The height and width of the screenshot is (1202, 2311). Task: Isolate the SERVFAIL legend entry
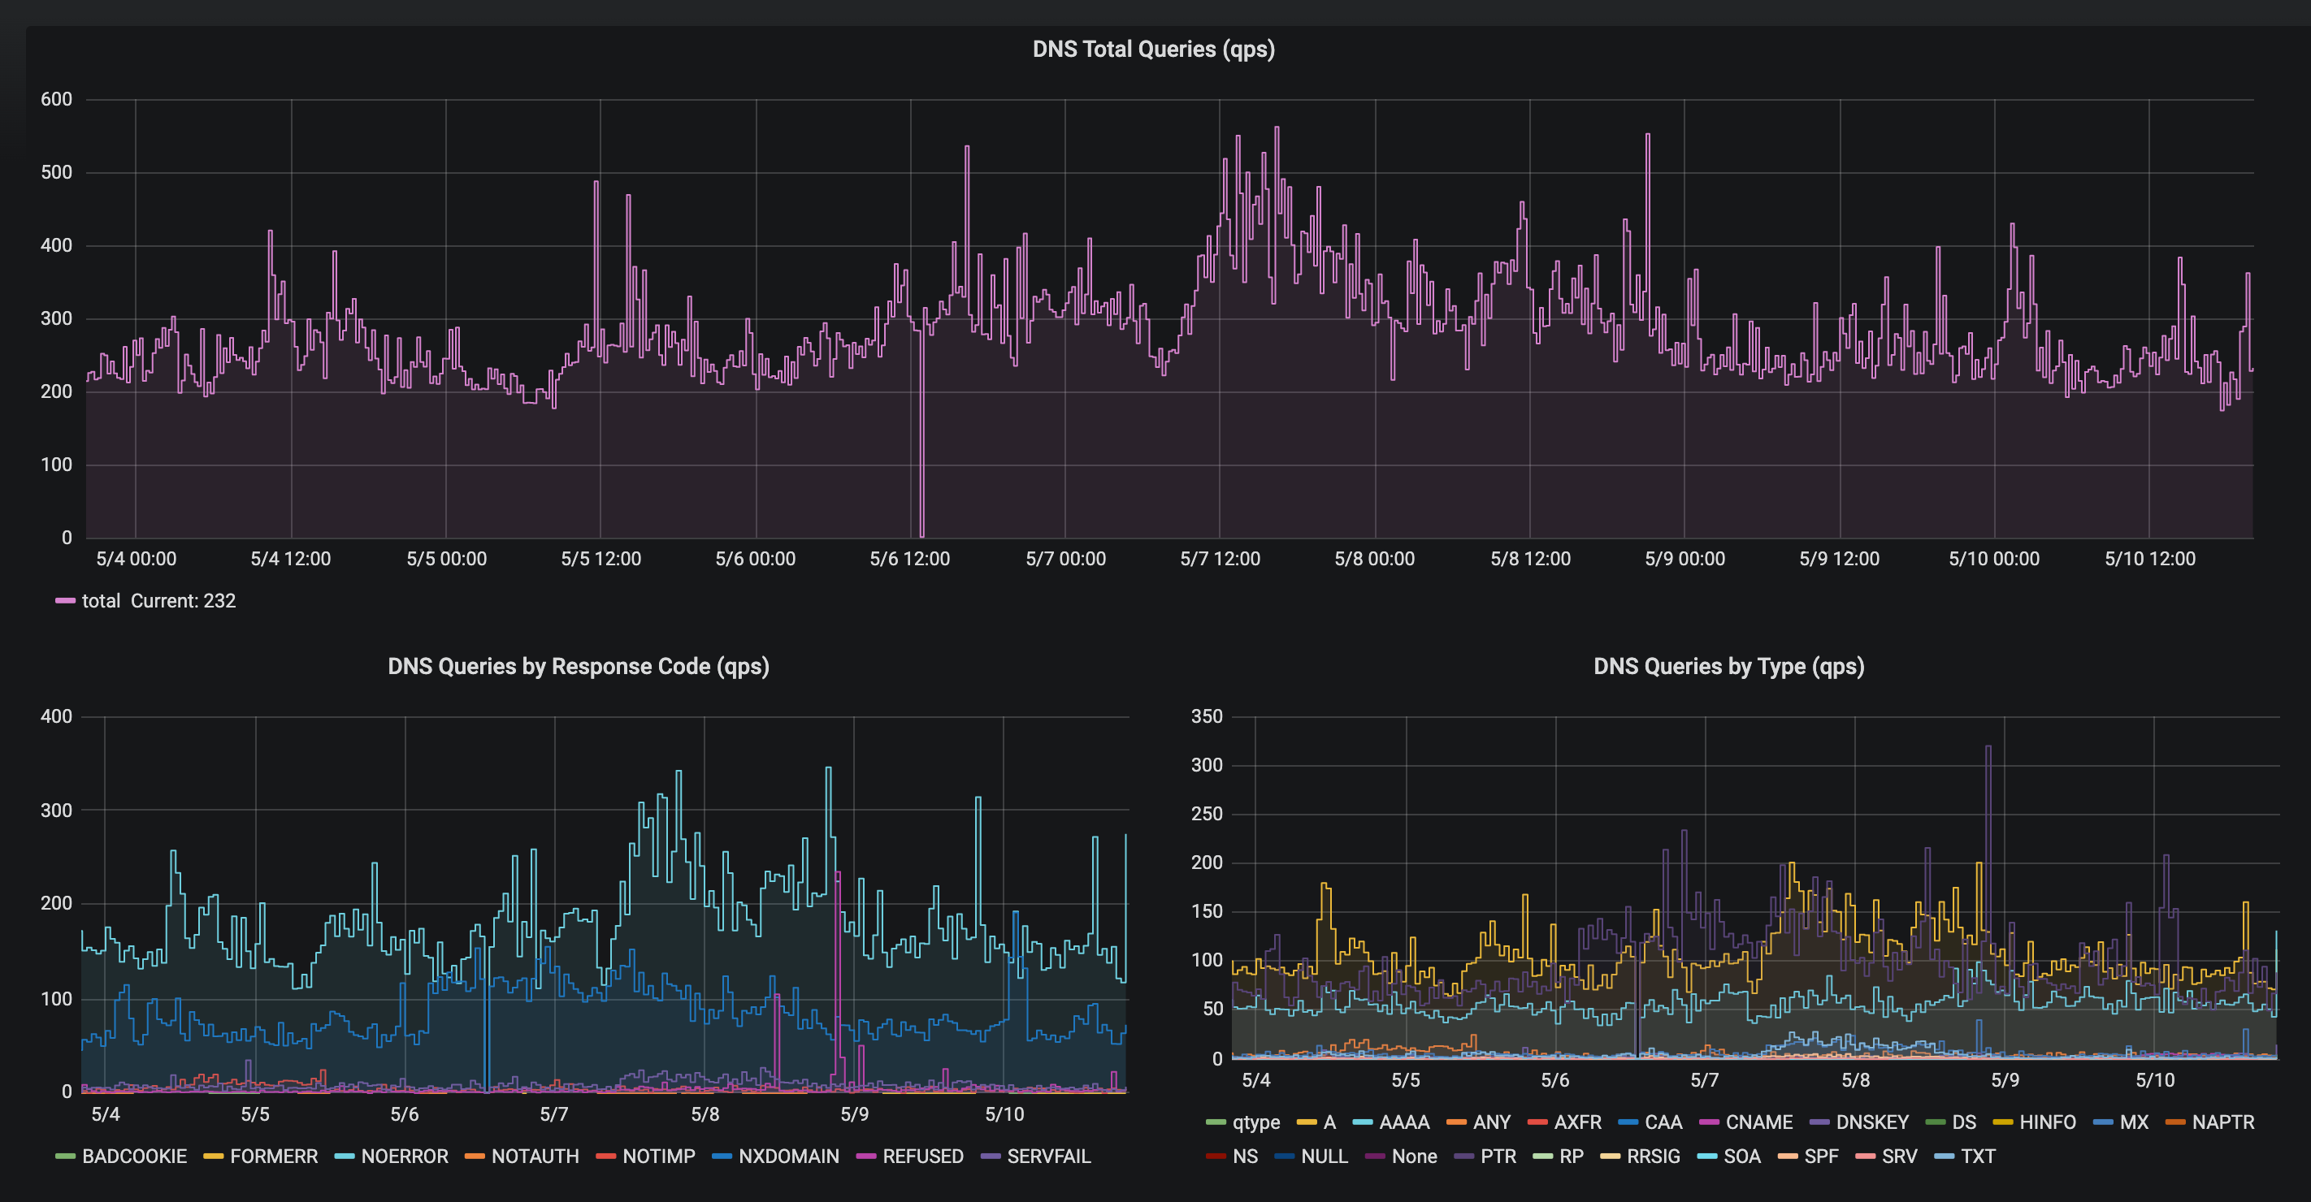(1048, 1157)
